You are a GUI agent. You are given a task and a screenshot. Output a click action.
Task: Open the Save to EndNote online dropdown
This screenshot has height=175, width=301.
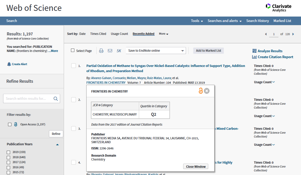coord(156,51)
